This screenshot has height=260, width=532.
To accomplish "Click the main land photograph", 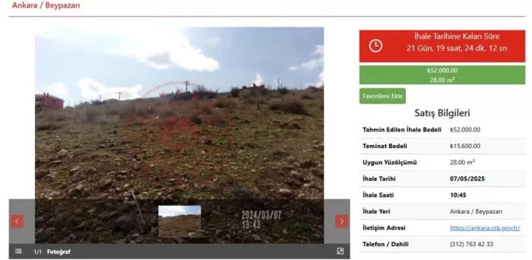I will tap(179, 115).
